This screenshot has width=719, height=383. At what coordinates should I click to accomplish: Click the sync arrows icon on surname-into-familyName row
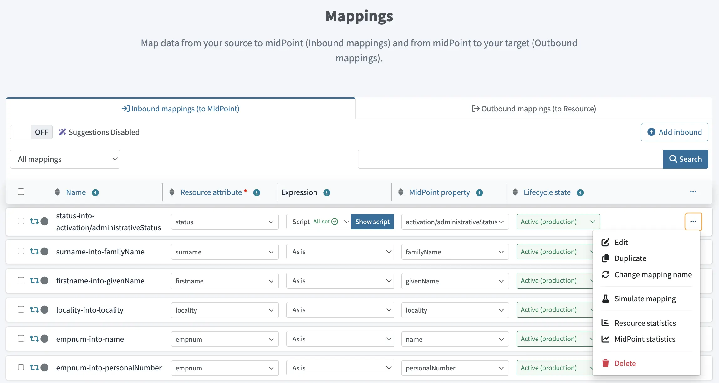tap(34, 251)
